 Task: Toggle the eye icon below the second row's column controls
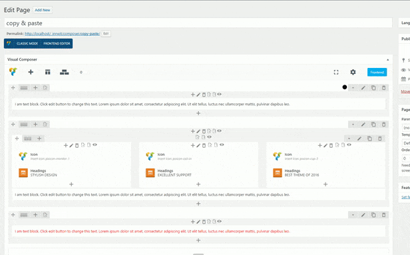(210, 136)
